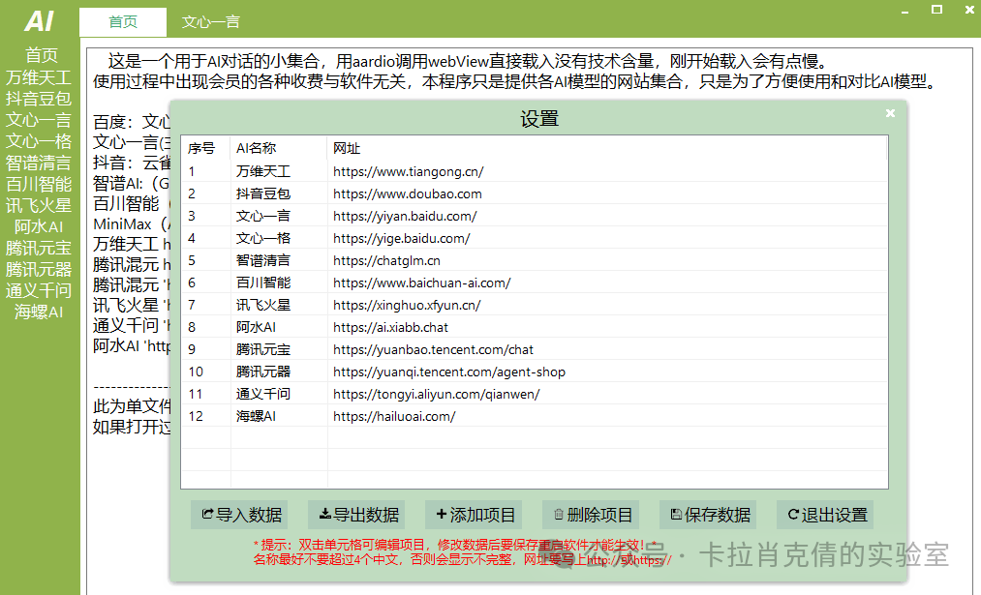Viewport: 981px width, 595px height.
Task: Select the tiangong.cn URL cell
Action: 408,171
